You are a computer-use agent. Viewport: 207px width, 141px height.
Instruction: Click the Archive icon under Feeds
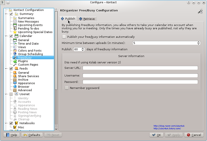pos(15,80)
